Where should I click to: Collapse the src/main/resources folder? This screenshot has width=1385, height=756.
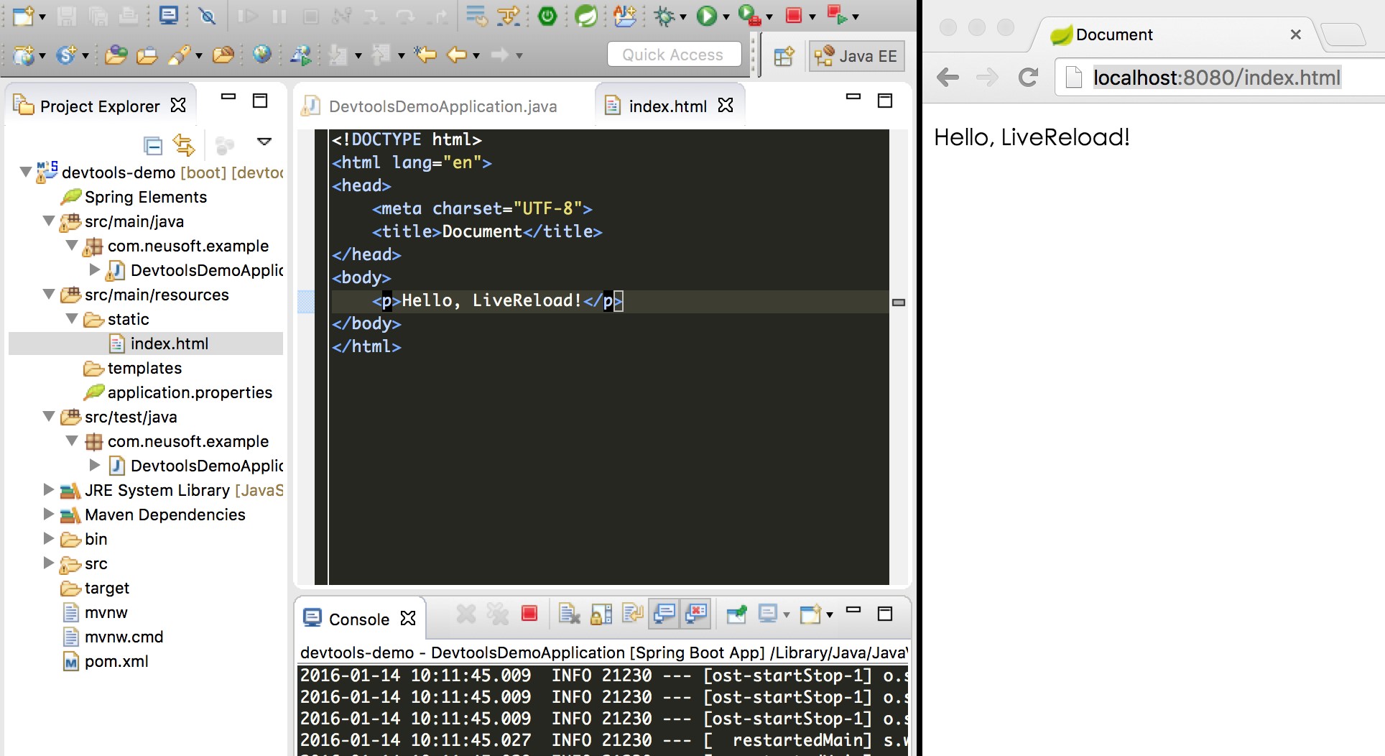tap(49, 295)
